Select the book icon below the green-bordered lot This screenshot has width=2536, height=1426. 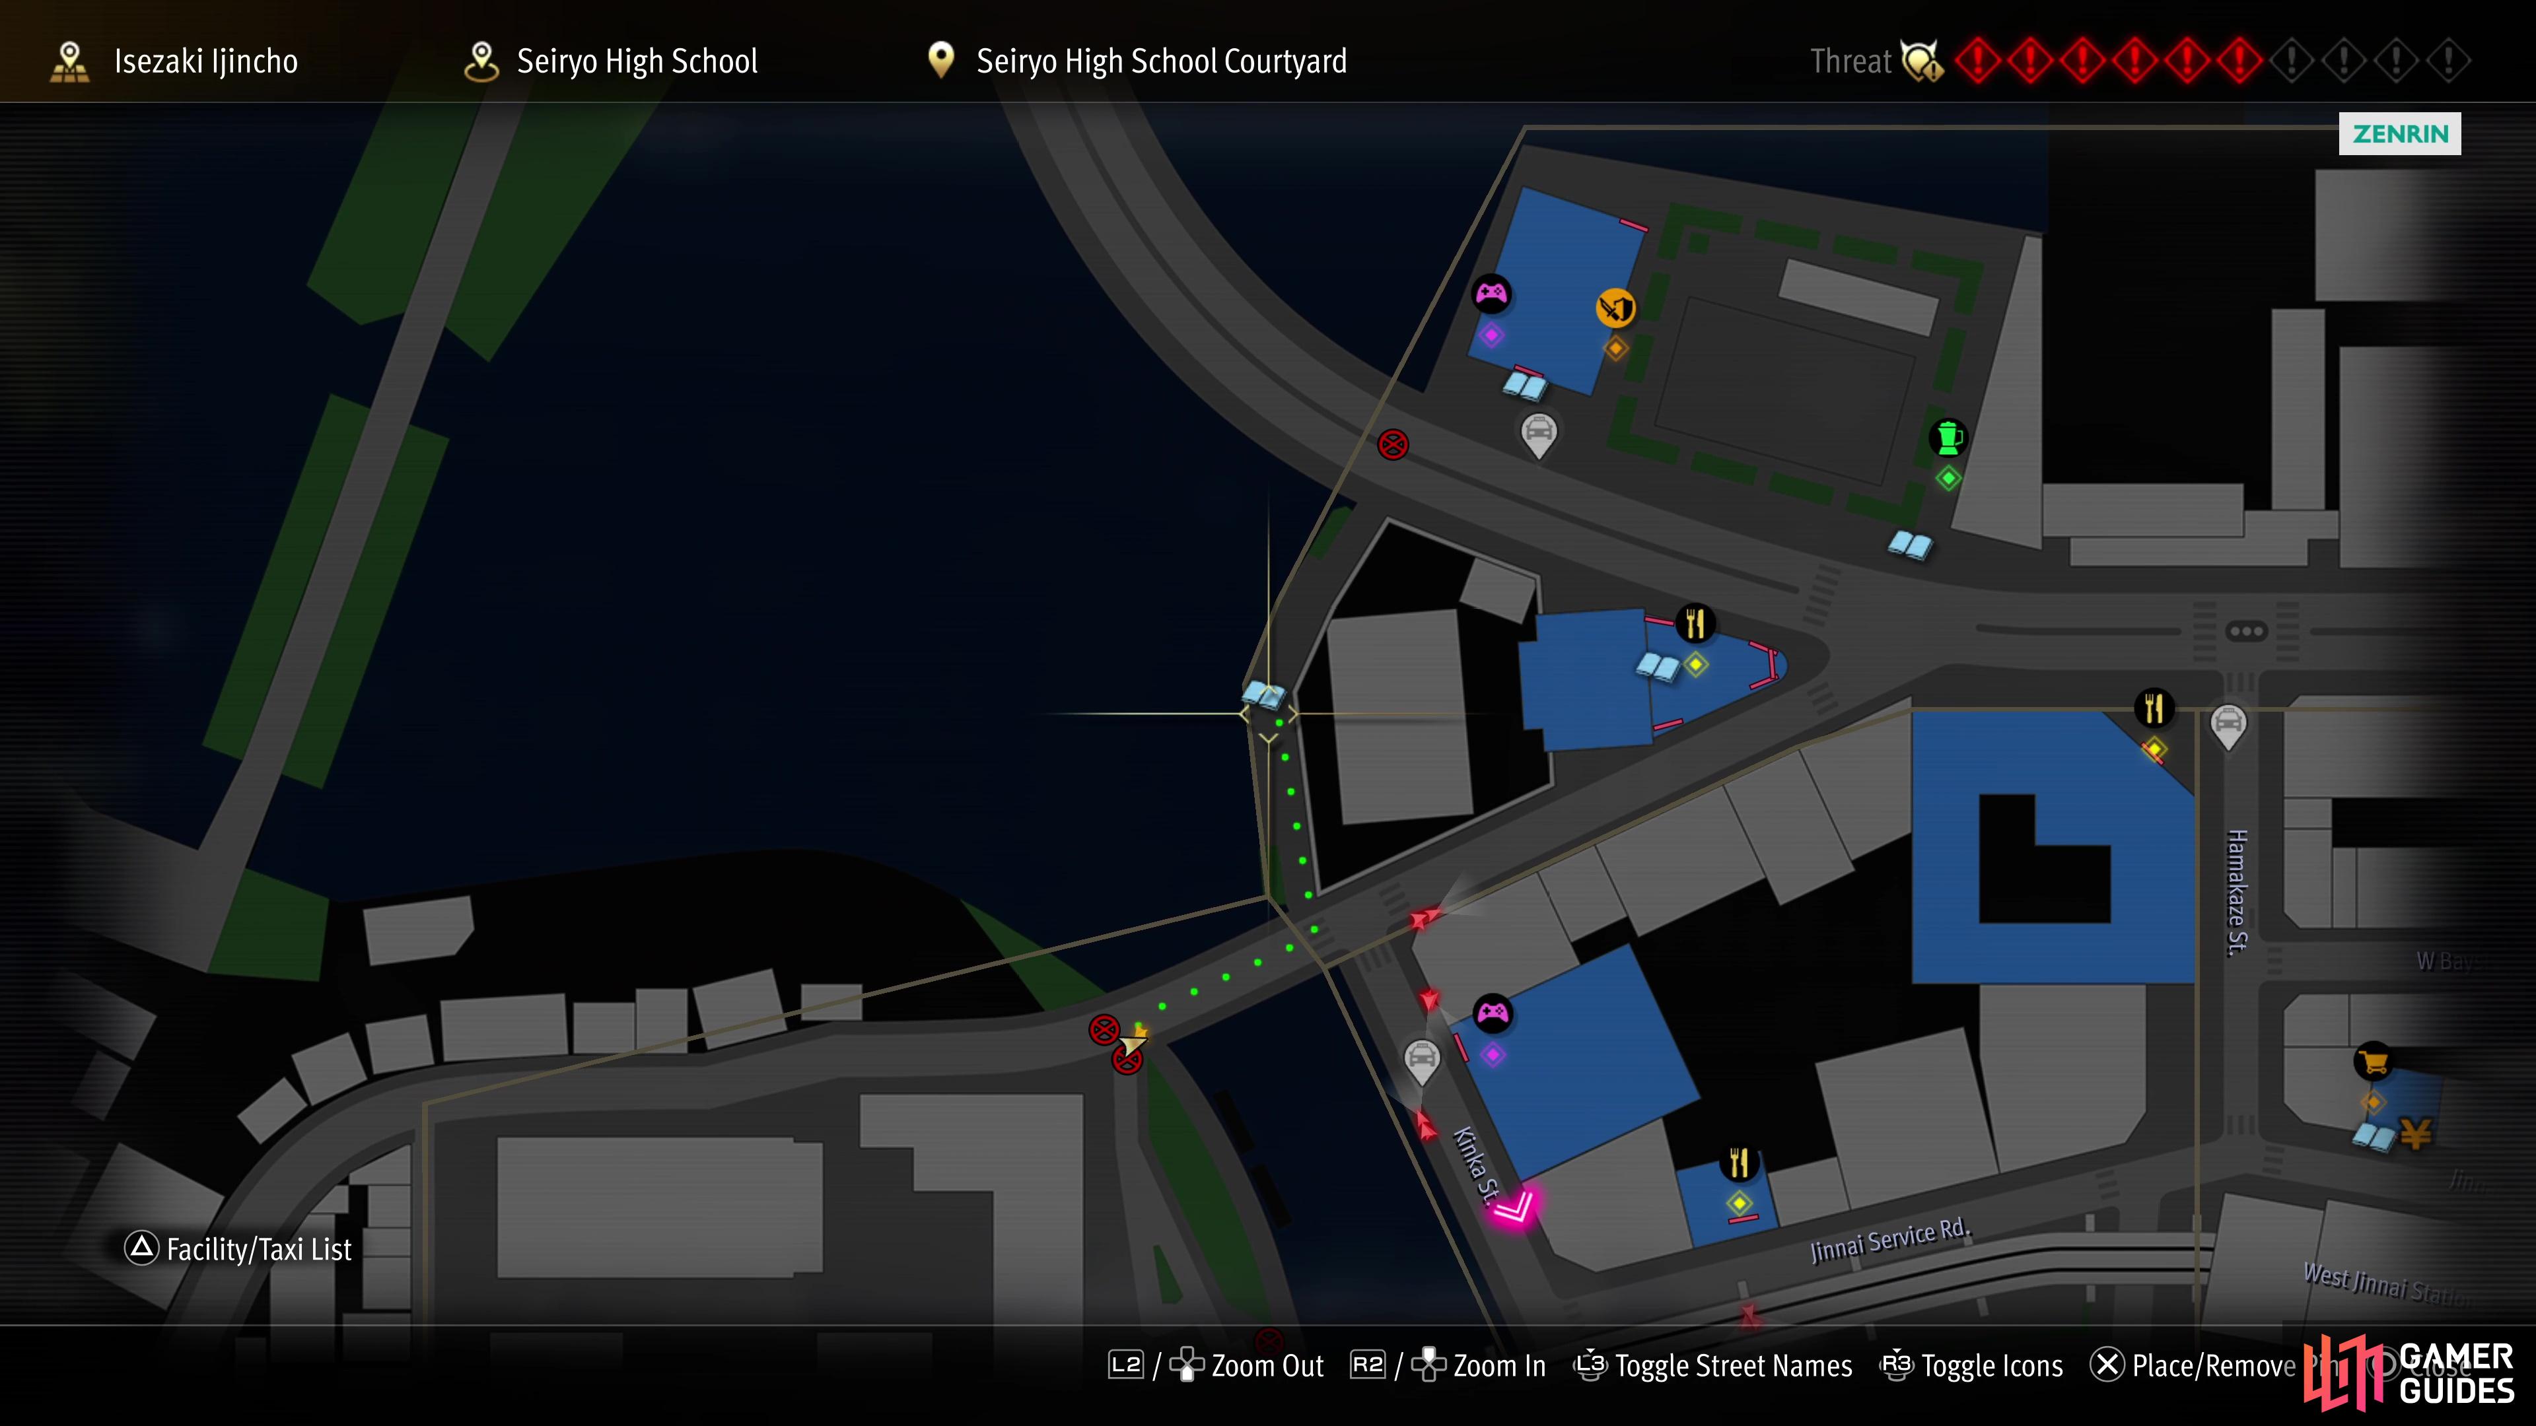click(1910, 544)
